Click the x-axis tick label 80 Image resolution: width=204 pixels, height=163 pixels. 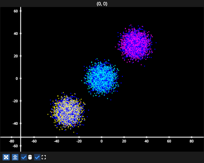(191, 141)
